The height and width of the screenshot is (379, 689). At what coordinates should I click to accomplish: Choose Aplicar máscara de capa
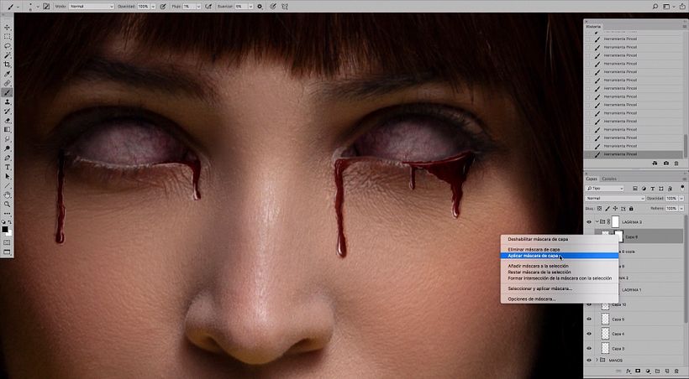(x=533, y=256)
